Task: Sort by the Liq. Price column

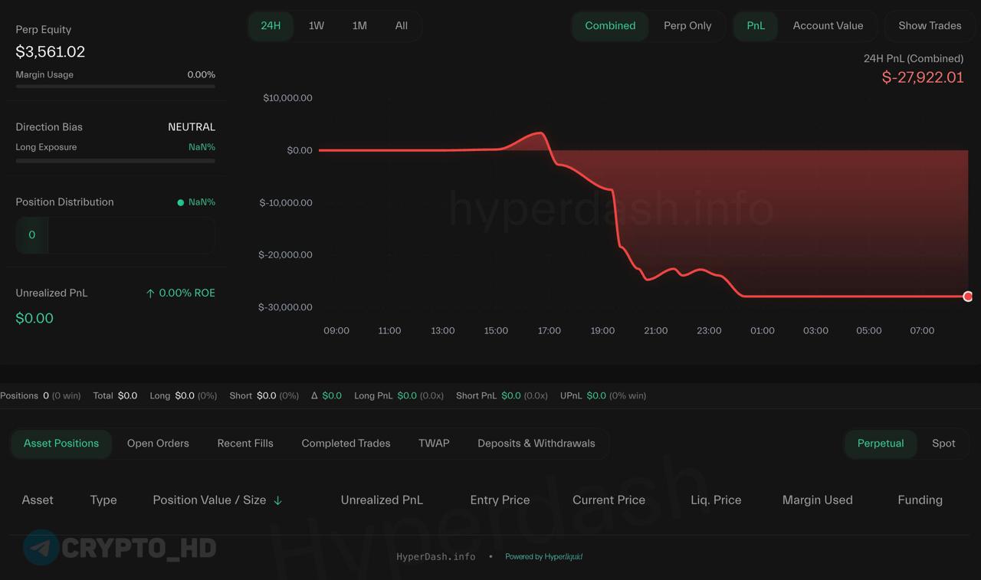Action: pos(716,500)
